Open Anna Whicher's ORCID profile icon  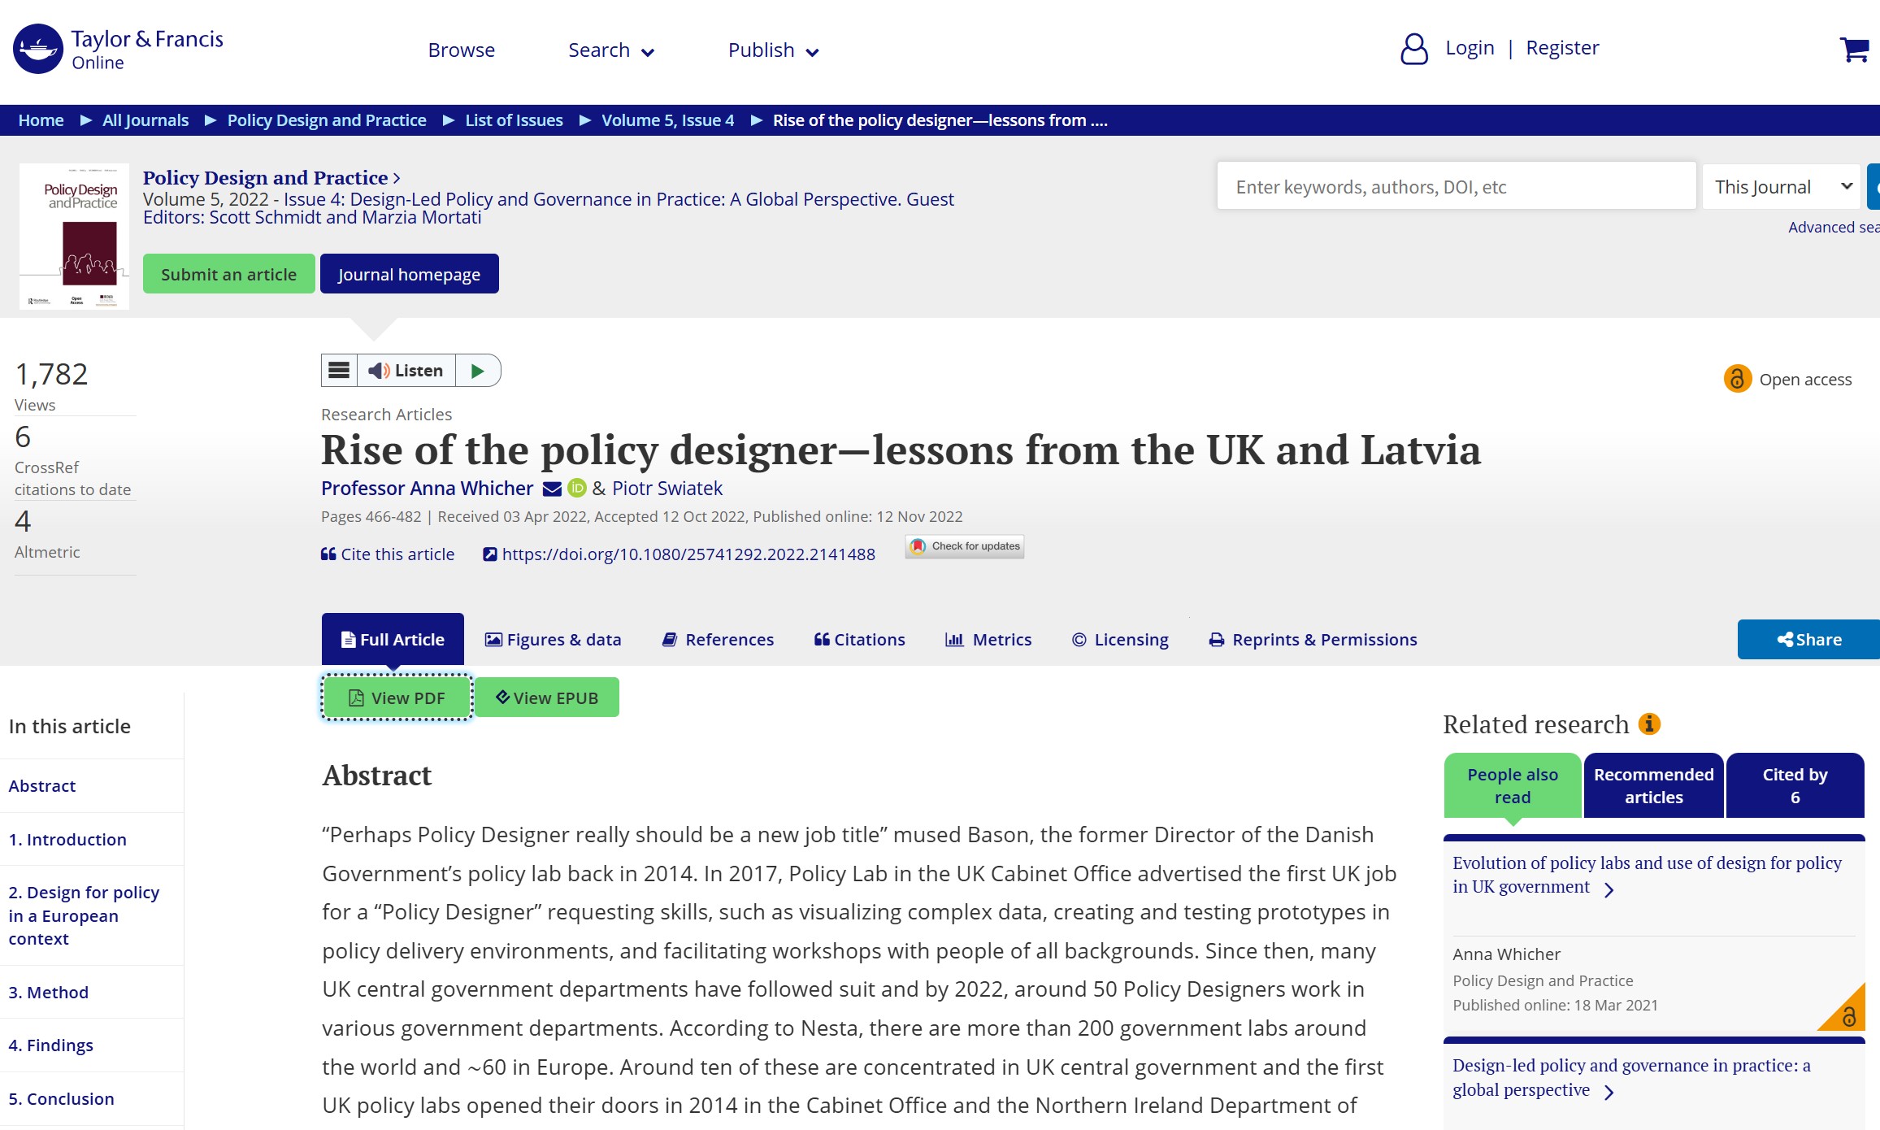577,489
